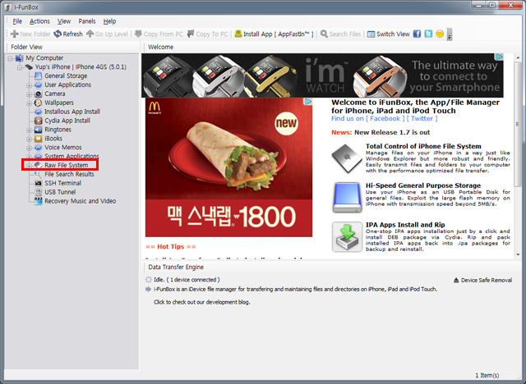Select the Welcome tab header
The height and width of the screenshot is (384, 526).
pyautogui.click(x=161, y=47)
